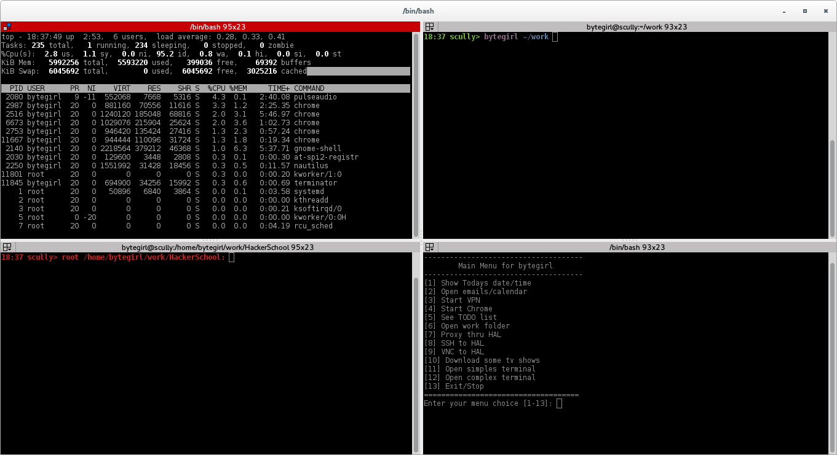Click the COMMAND column header in top

pos(309,88)
